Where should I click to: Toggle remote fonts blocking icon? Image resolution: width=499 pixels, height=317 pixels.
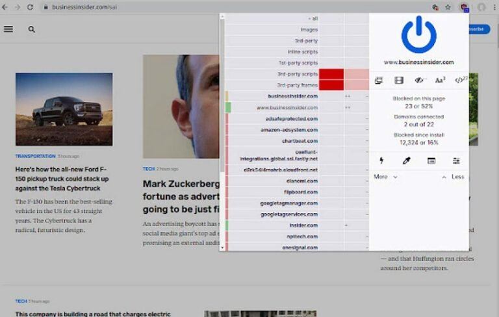pyautogui.click(x=440, y=80)
